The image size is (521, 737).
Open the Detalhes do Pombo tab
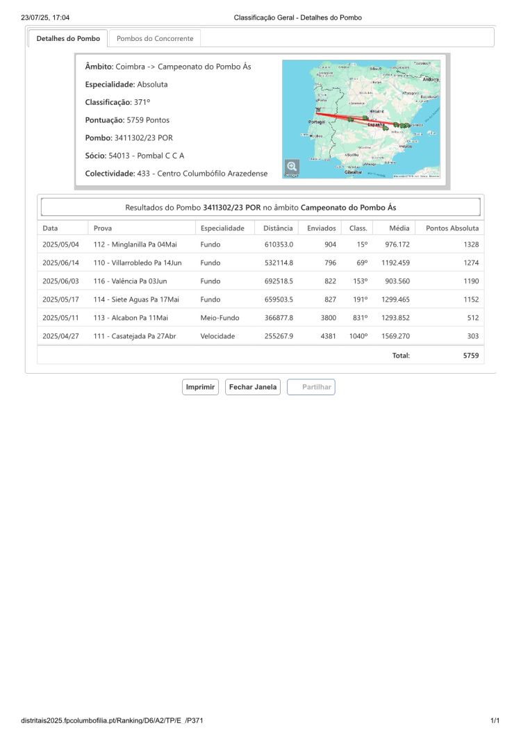click(x=68, y=38)
